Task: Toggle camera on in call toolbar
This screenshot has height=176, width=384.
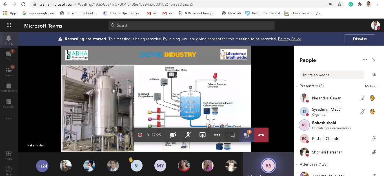Action: point(173,135)
